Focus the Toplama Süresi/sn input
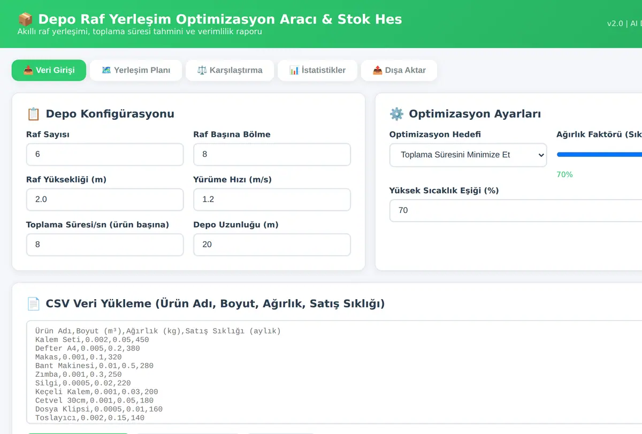 tap(105, 245)
